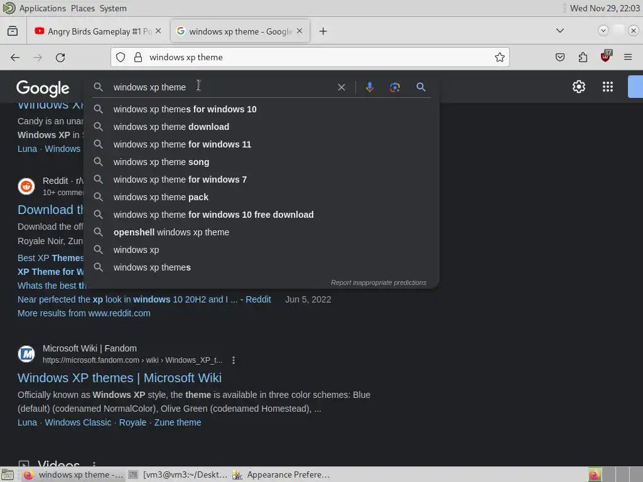This screenshot has width=643, height=482.
Task: Show site security padlock info
Action: click(x=138, y=57)
